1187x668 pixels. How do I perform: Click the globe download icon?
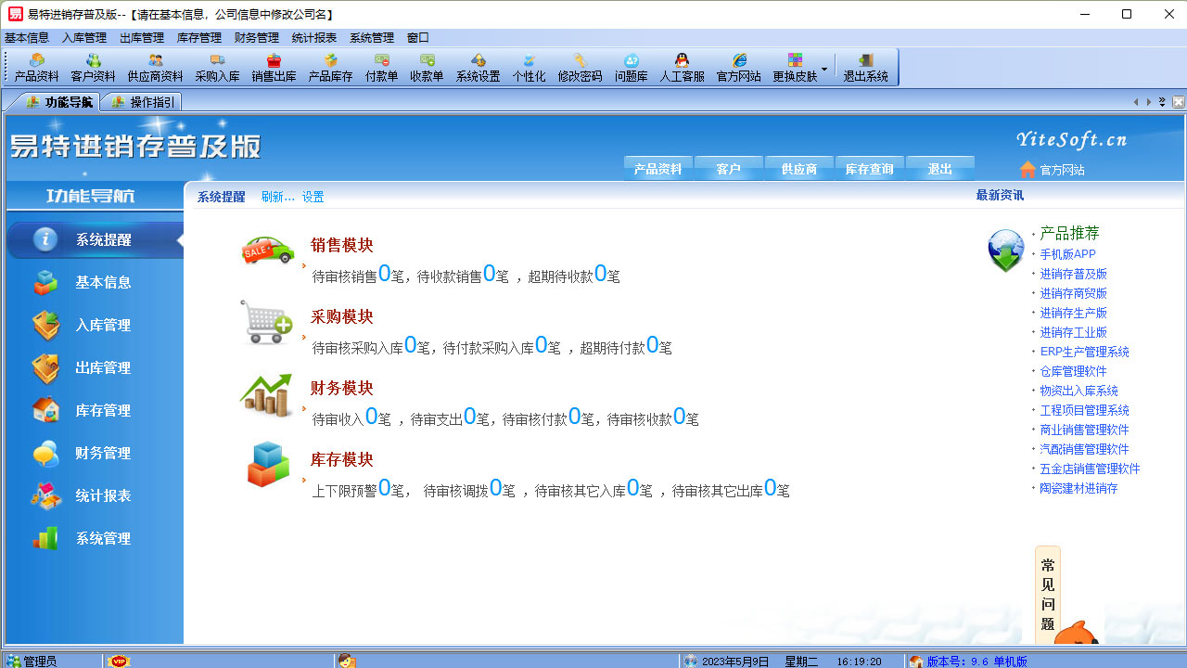(x=1006, y=250)
